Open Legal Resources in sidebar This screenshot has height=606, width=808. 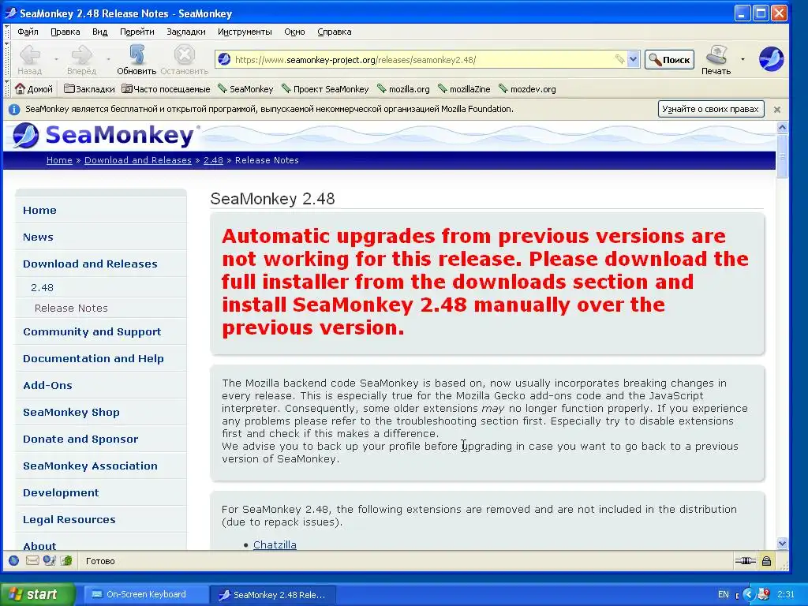(69, 519)
